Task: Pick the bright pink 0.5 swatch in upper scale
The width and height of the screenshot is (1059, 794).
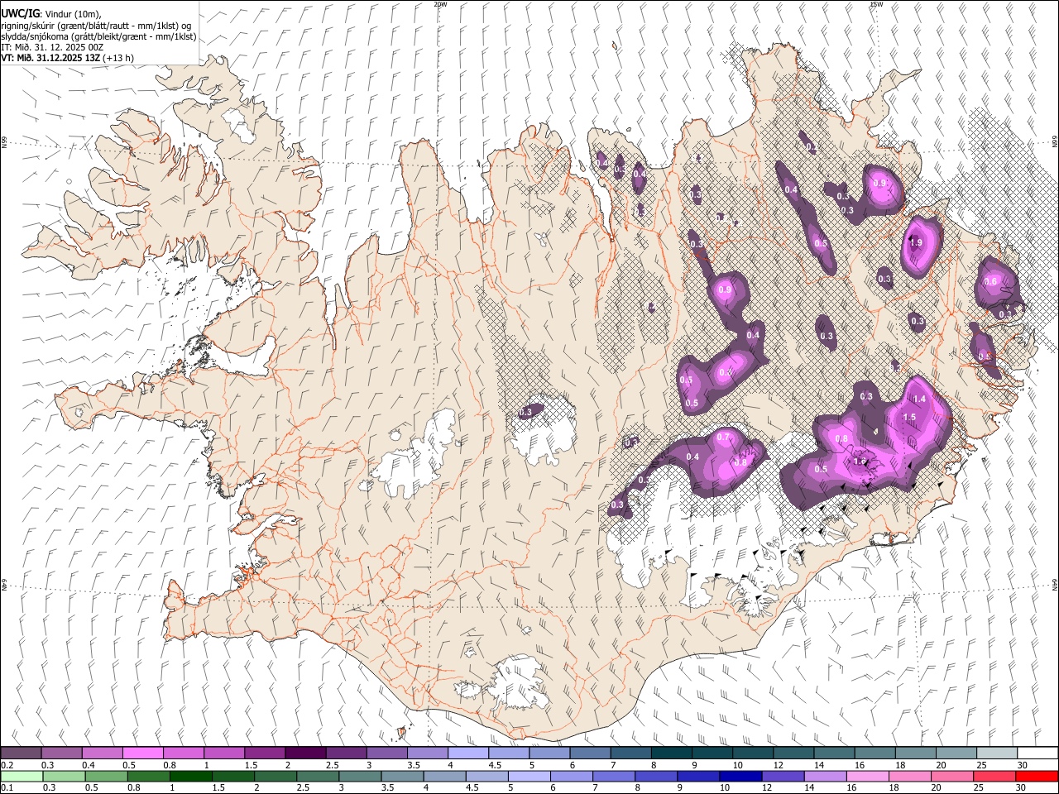Action: click(x=142, y=753)
